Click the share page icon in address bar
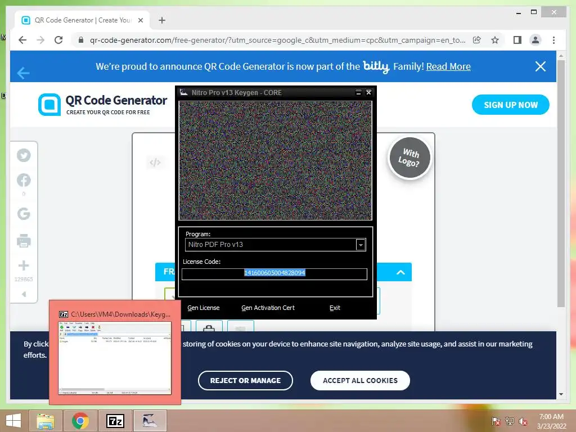 477,40
